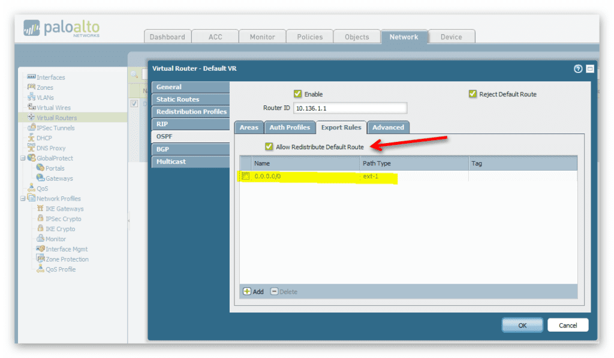Click the Virtual Wires icon
The image size is (614, 358).
click(31, 107)
